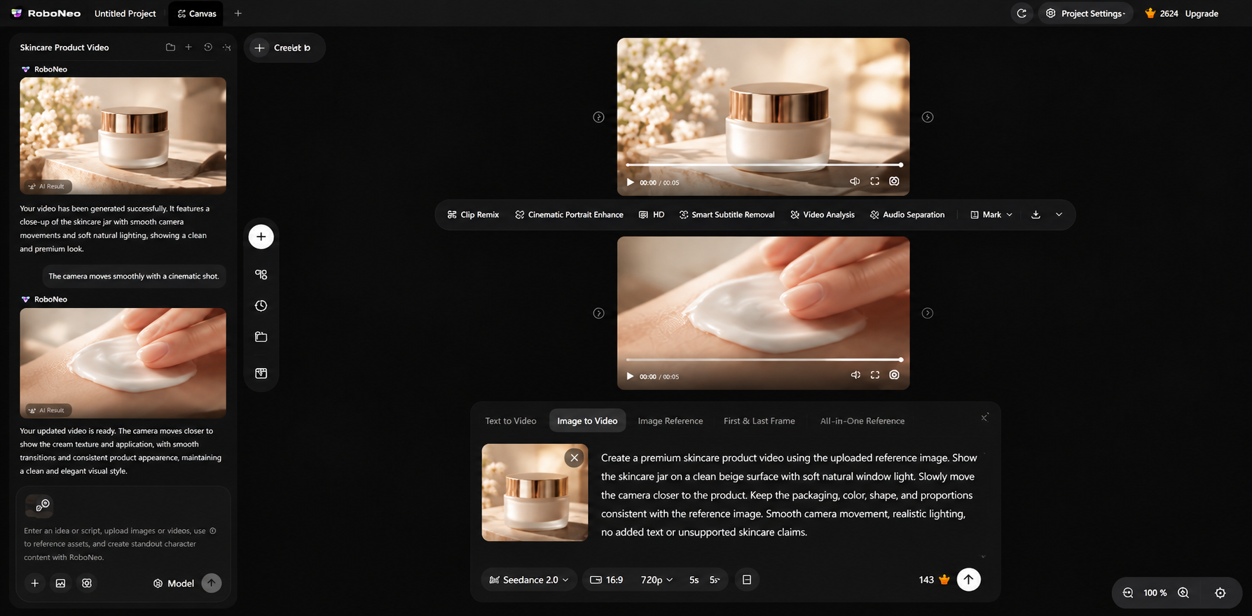Screen dimensions: 1252x616
Task: Toggle the square option button next to the duration
Action: [747, 580]
